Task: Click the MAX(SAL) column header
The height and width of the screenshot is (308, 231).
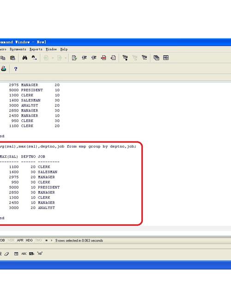Action: (x=9, y=157)
